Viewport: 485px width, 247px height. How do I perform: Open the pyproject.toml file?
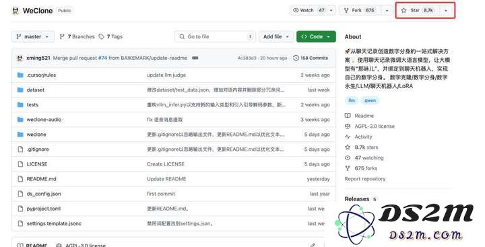click(x=44, y=209)
